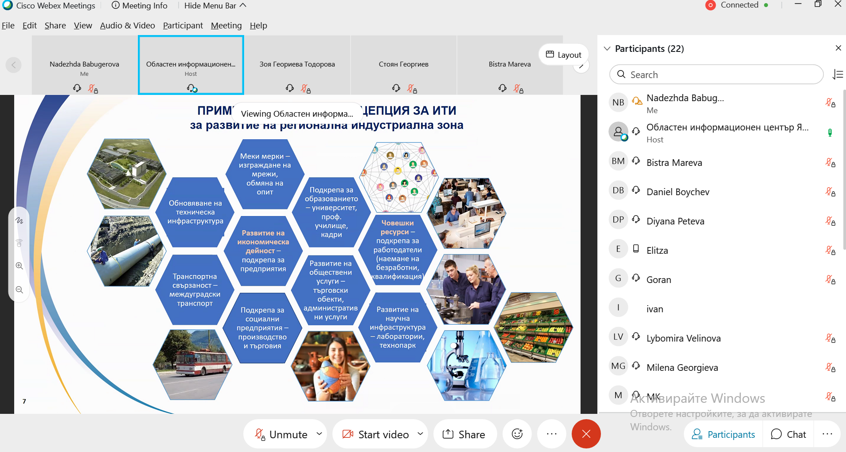This screenshot has width=846, height=452.
Task: Click the Viewing Областен информа... label
Action: tap(297, 114)
